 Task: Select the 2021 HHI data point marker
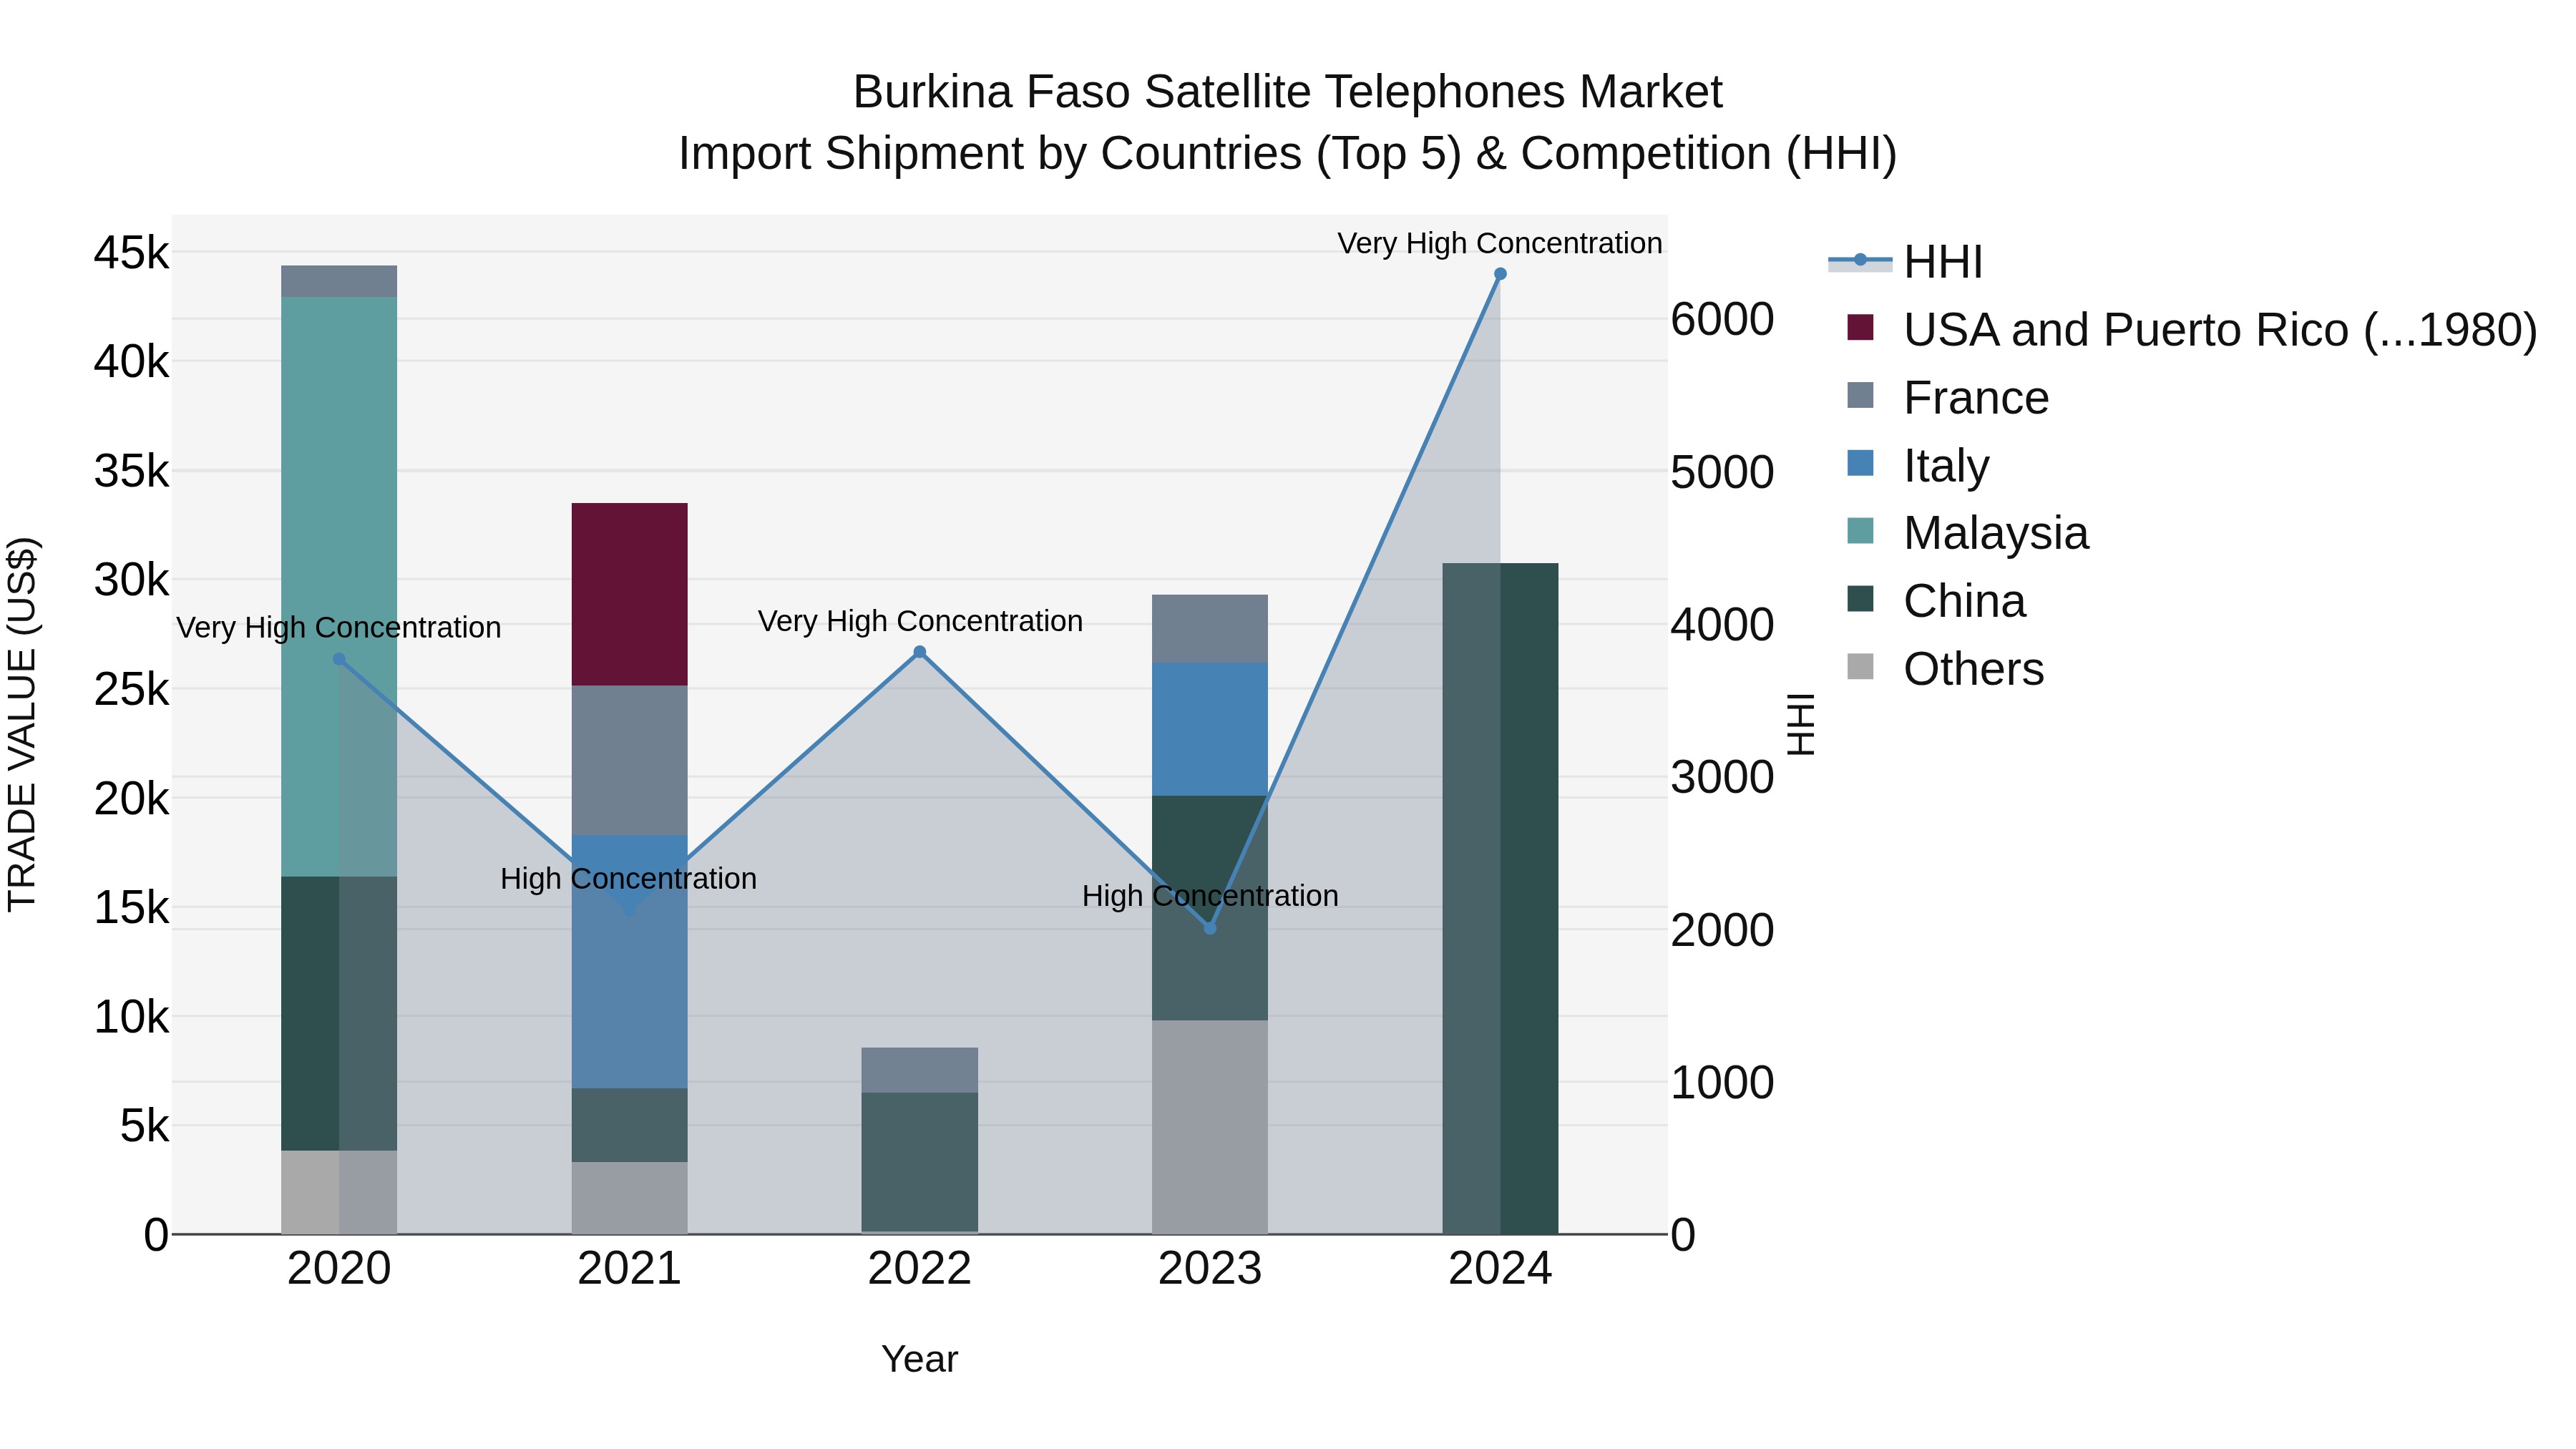(x=629, y=910)
